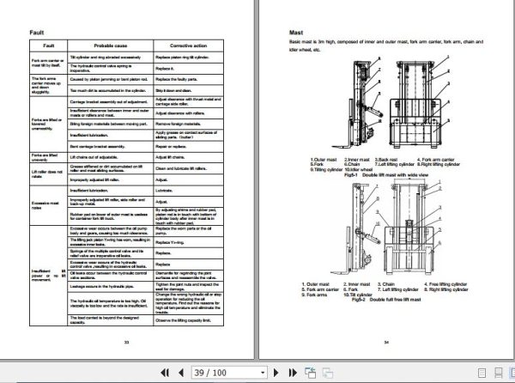Select the 'Corrective action' column header

pyautogui.click(x=189, y=46)
